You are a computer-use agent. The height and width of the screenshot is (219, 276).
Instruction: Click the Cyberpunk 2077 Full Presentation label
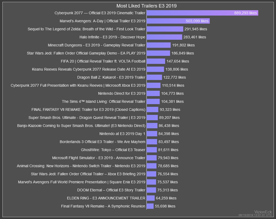78,85
